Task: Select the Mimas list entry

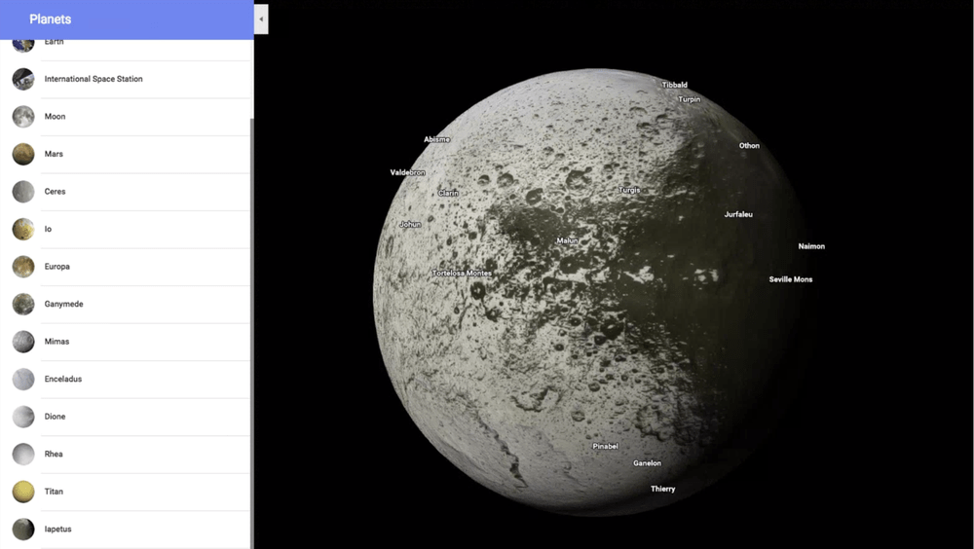Action: point(56,342)
